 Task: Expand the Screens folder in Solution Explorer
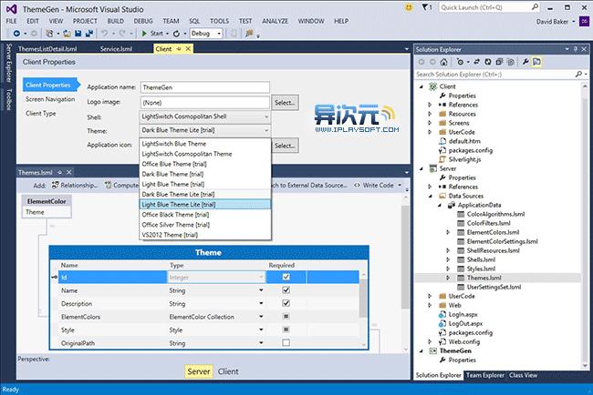pos(430,123)
